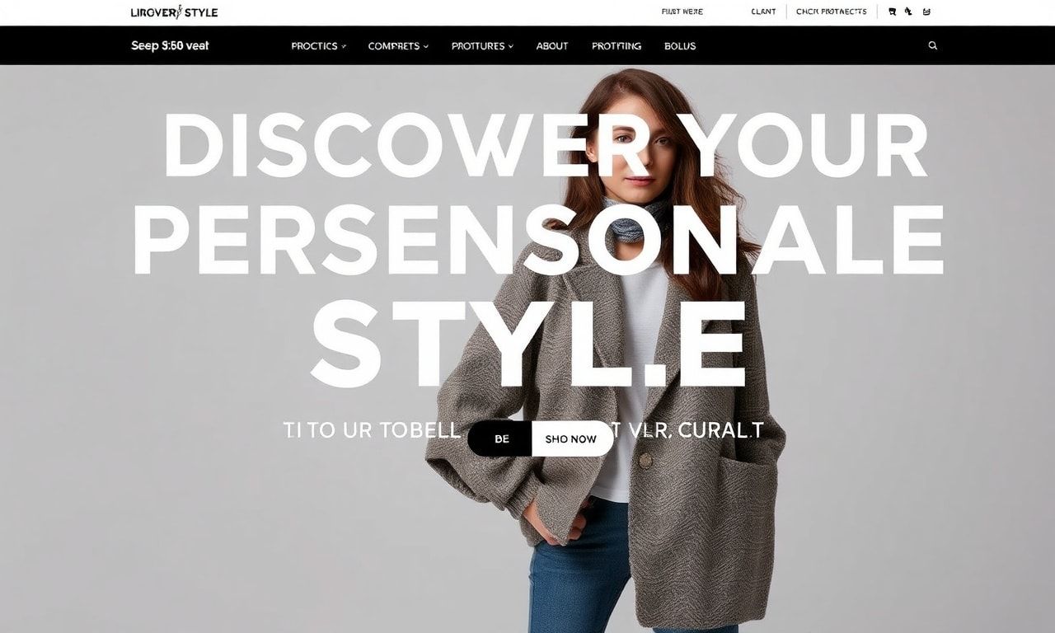Click the CHCK PROTAECTS link
1055x633 pixels.
point(831,12)
